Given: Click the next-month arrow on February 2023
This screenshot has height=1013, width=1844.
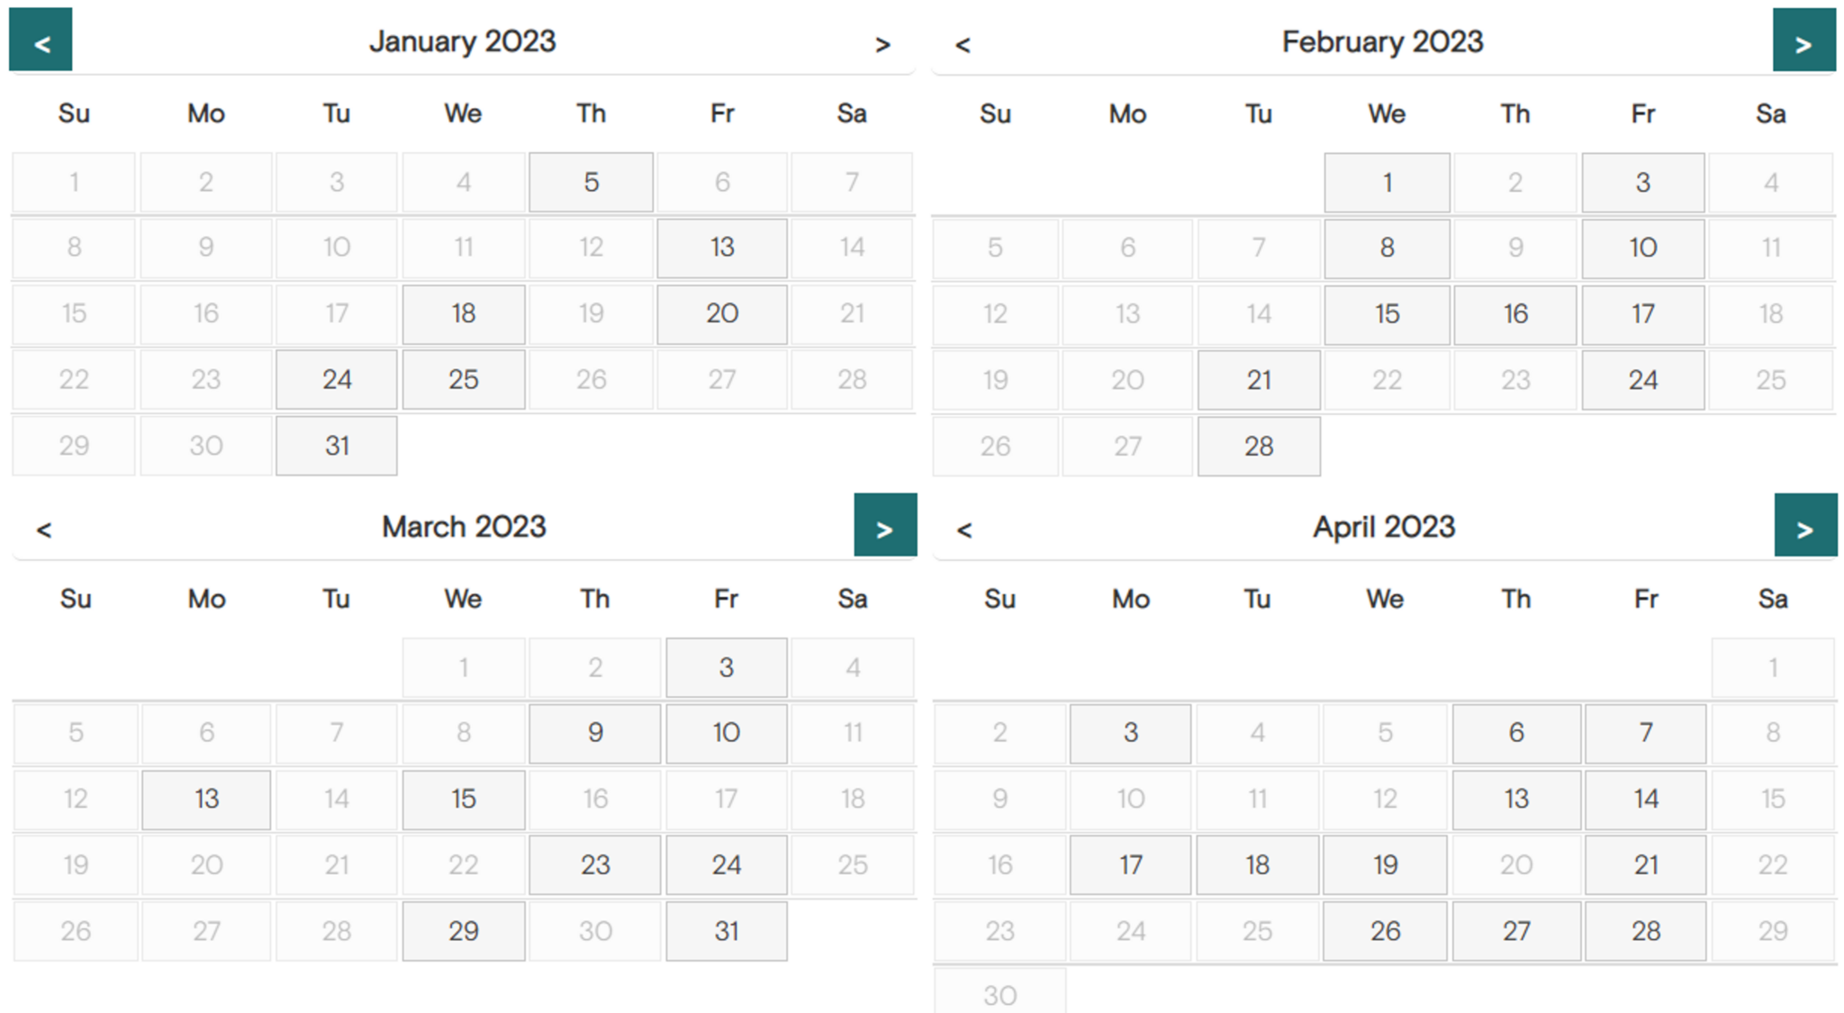Looking at the screenshot, I should click(x=1804, y=41).
